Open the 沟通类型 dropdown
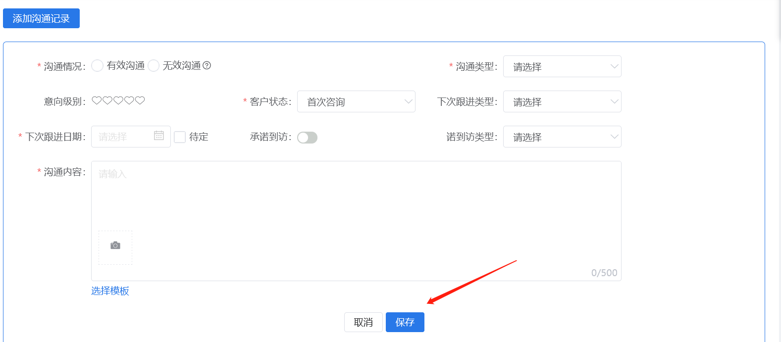This screenshot has height=342, width=781. click(x=562, y=66)
